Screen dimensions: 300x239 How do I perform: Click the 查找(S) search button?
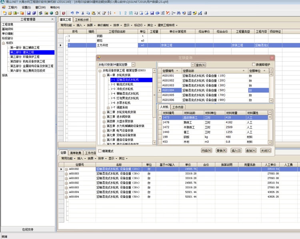200,65
